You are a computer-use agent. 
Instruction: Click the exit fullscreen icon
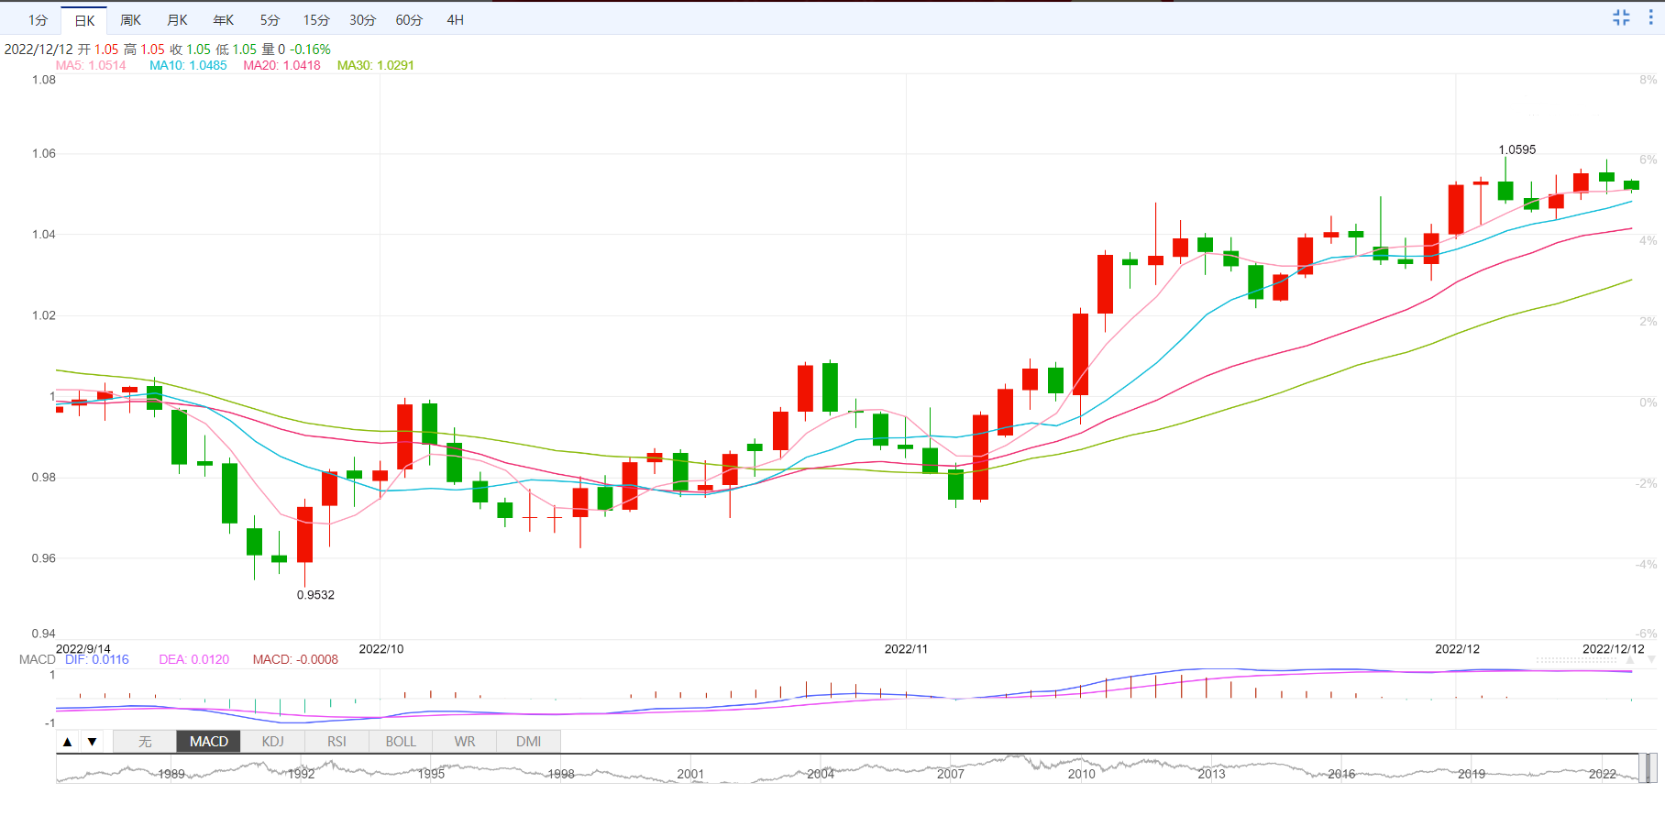pos(1621,17)
